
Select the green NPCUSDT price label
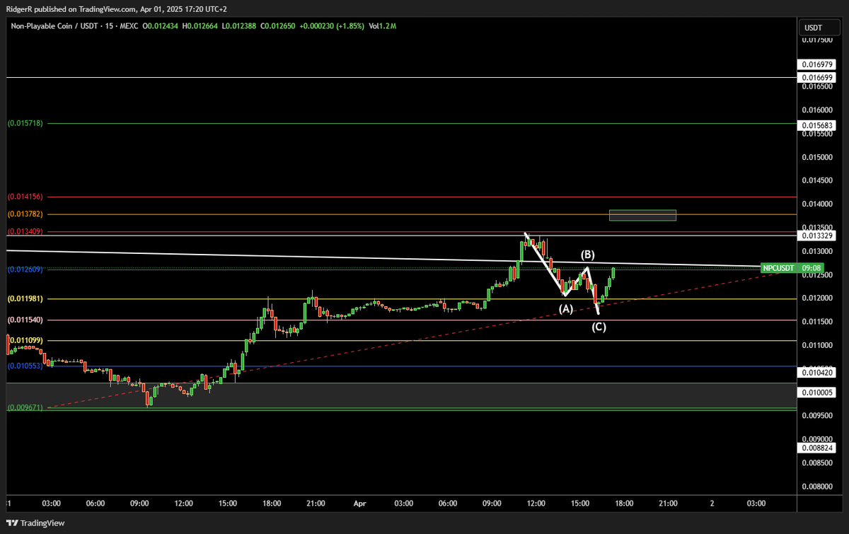point(780,268)
